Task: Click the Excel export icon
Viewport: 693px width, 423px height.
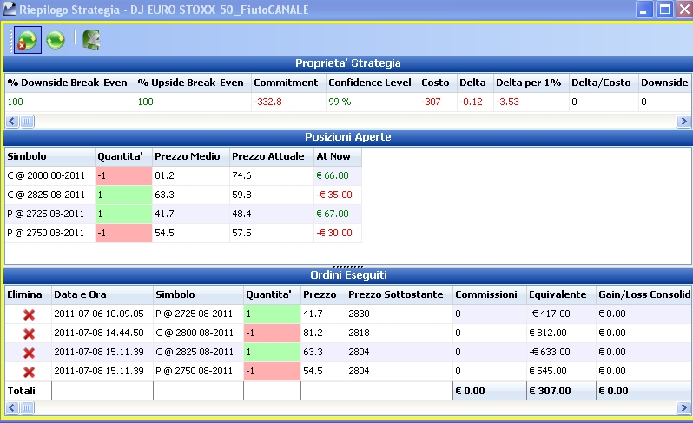Action: pyautogui.click(x=91, y=40)
